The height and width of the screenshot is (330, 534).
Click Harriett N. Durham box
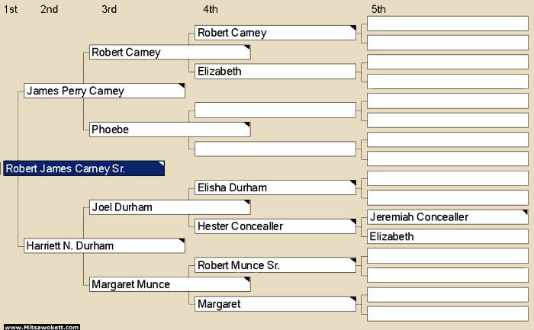105,245
